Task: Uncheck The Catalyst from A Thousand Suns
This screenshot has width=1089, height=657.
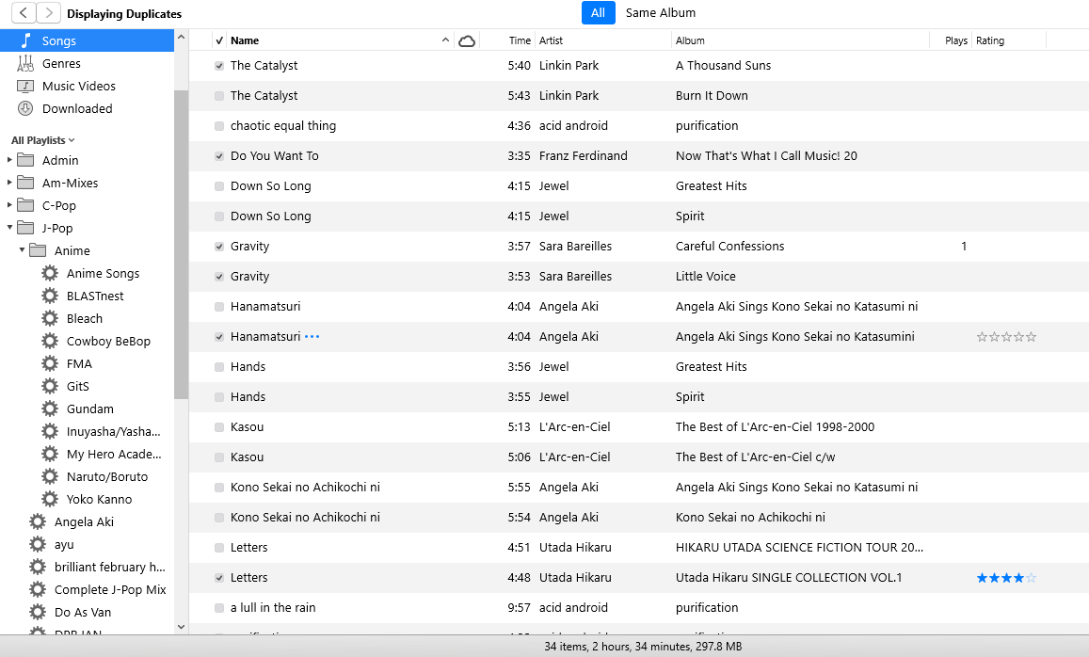Action: (x=219, y=66)
